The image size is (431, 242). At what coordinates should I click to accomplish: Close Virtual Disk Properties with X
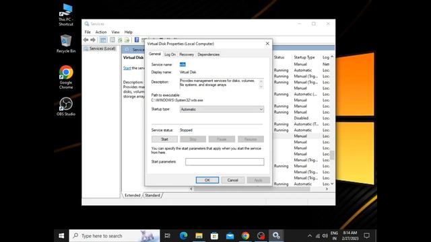coord(267,44)
